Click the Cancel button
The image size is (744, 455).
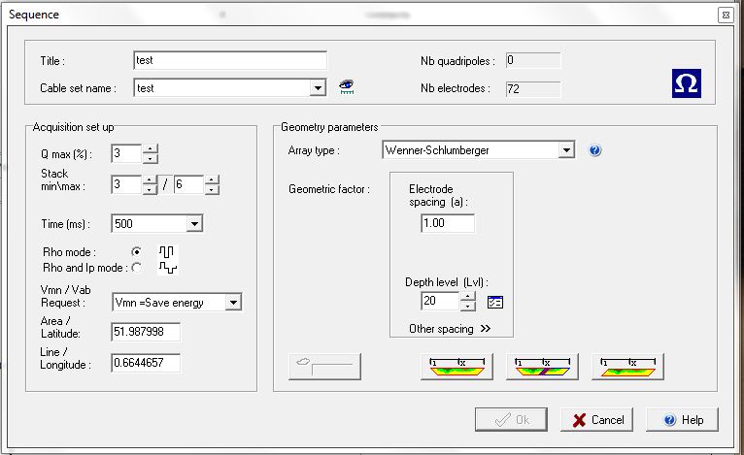[x=597, y=419]
